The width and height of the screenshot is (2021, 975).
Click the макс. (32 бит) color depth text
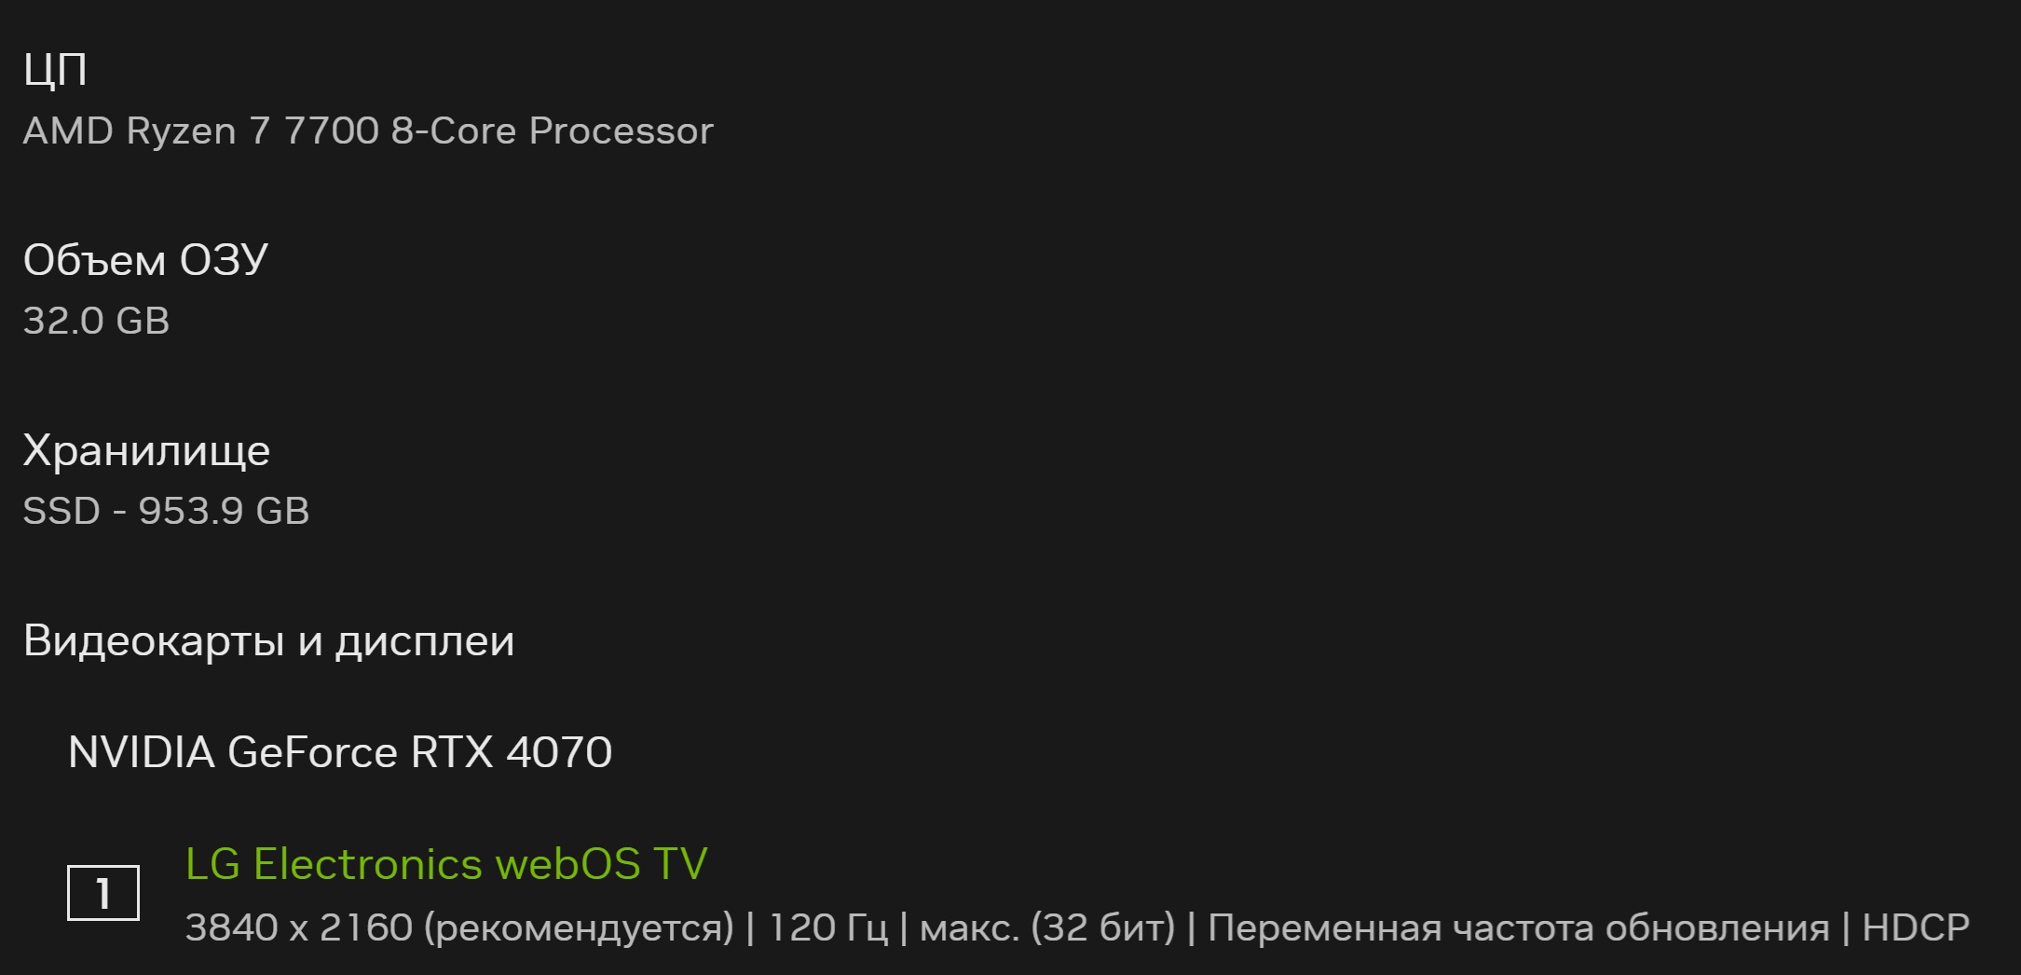1048,928
